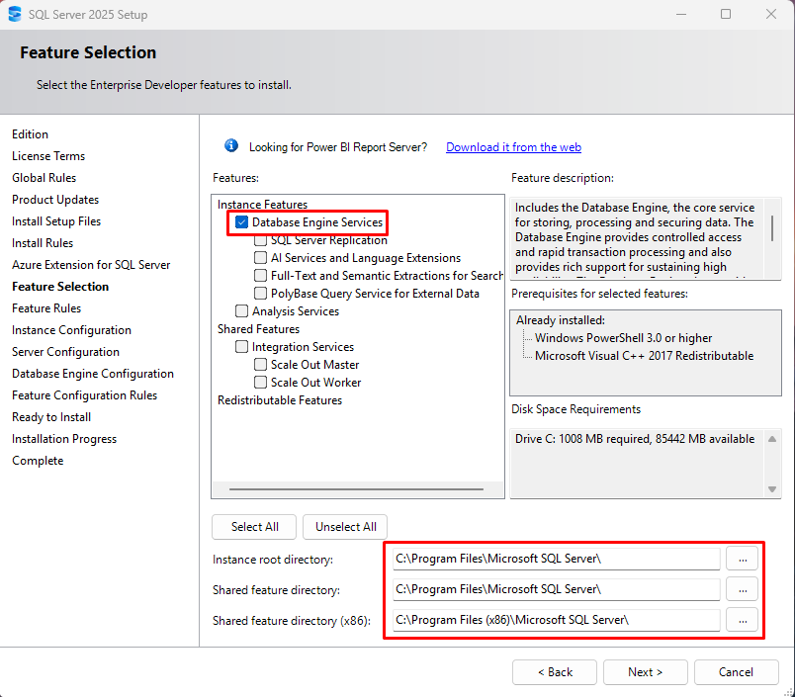This screenshot has height=697, width=795.
Task: Click the Disk Space scroll down arrow
Action: pyautogui.click(x=772, y=489)
